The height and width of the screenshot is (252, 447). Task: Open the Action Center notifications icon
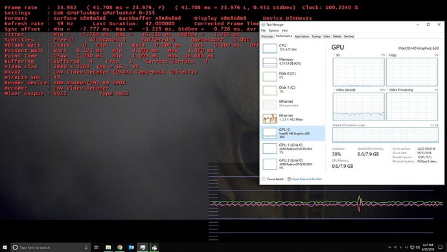click(x=441, y=247)
